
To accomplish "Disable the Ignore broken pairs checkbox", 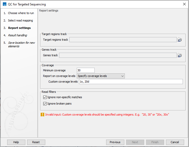I will coord(45,104).
